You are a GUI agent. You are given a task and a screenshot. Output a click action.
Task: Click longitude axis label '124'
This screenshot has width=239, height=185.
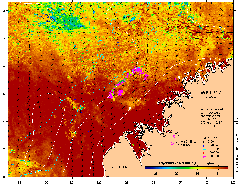coord(153,182)
